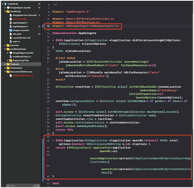Screen dimensions: 194x188
Task: Click the AppDelegate.m source icon
Action: [11, 27]
